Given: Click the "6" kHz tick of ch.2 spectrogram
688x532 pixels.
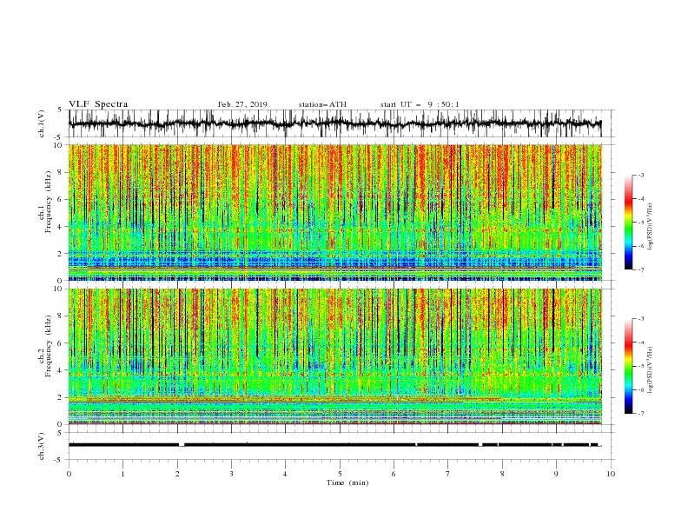Looking at the screenshot, I should pyautogui.click(x=60, y=342).
